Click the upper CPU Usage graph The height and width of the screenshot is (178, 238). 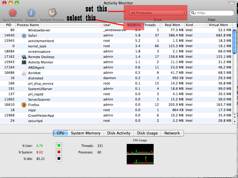click(140, 149)
